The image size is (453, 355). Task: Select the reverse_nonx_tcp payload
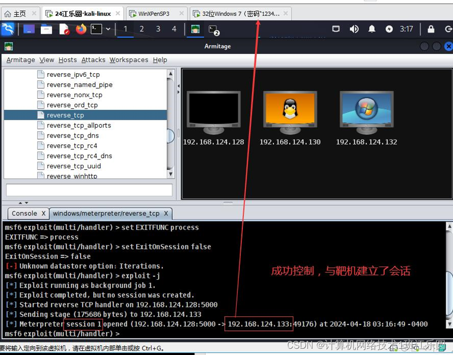(74, 95)
